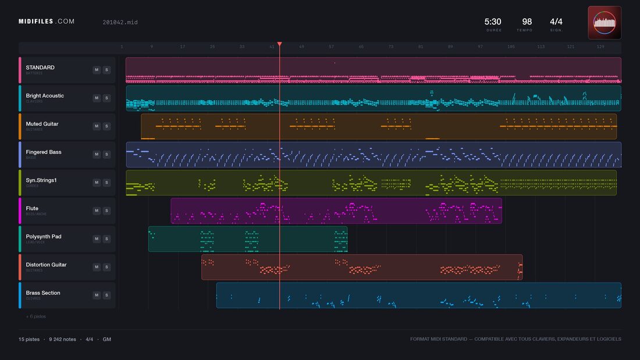Select the Muted Guitar track name
Image resolution: width=640 pixels, height=360 pixels.
42,124
